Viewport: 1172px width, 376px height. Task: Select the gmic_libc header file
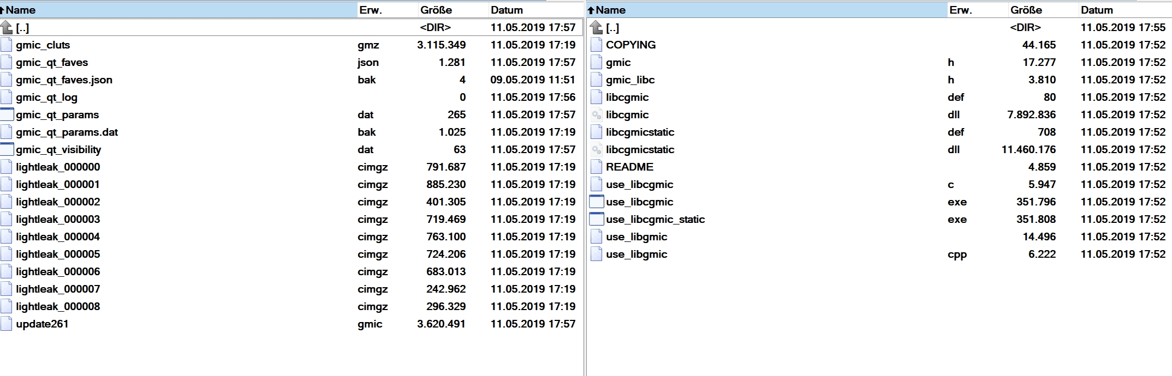click(x=630, y=80)
